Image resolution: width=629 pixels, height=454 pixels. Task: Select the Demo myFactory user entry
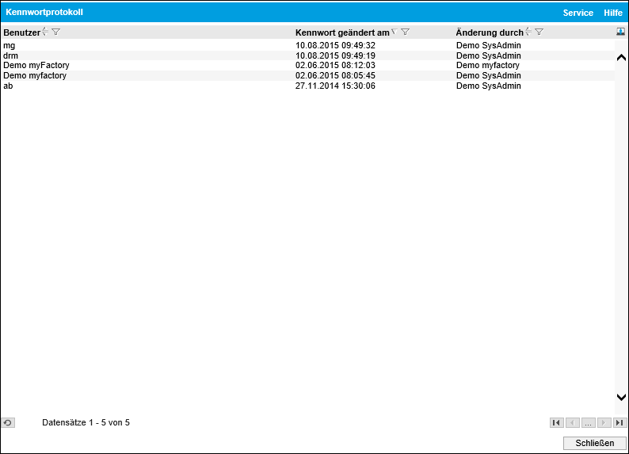36,66
